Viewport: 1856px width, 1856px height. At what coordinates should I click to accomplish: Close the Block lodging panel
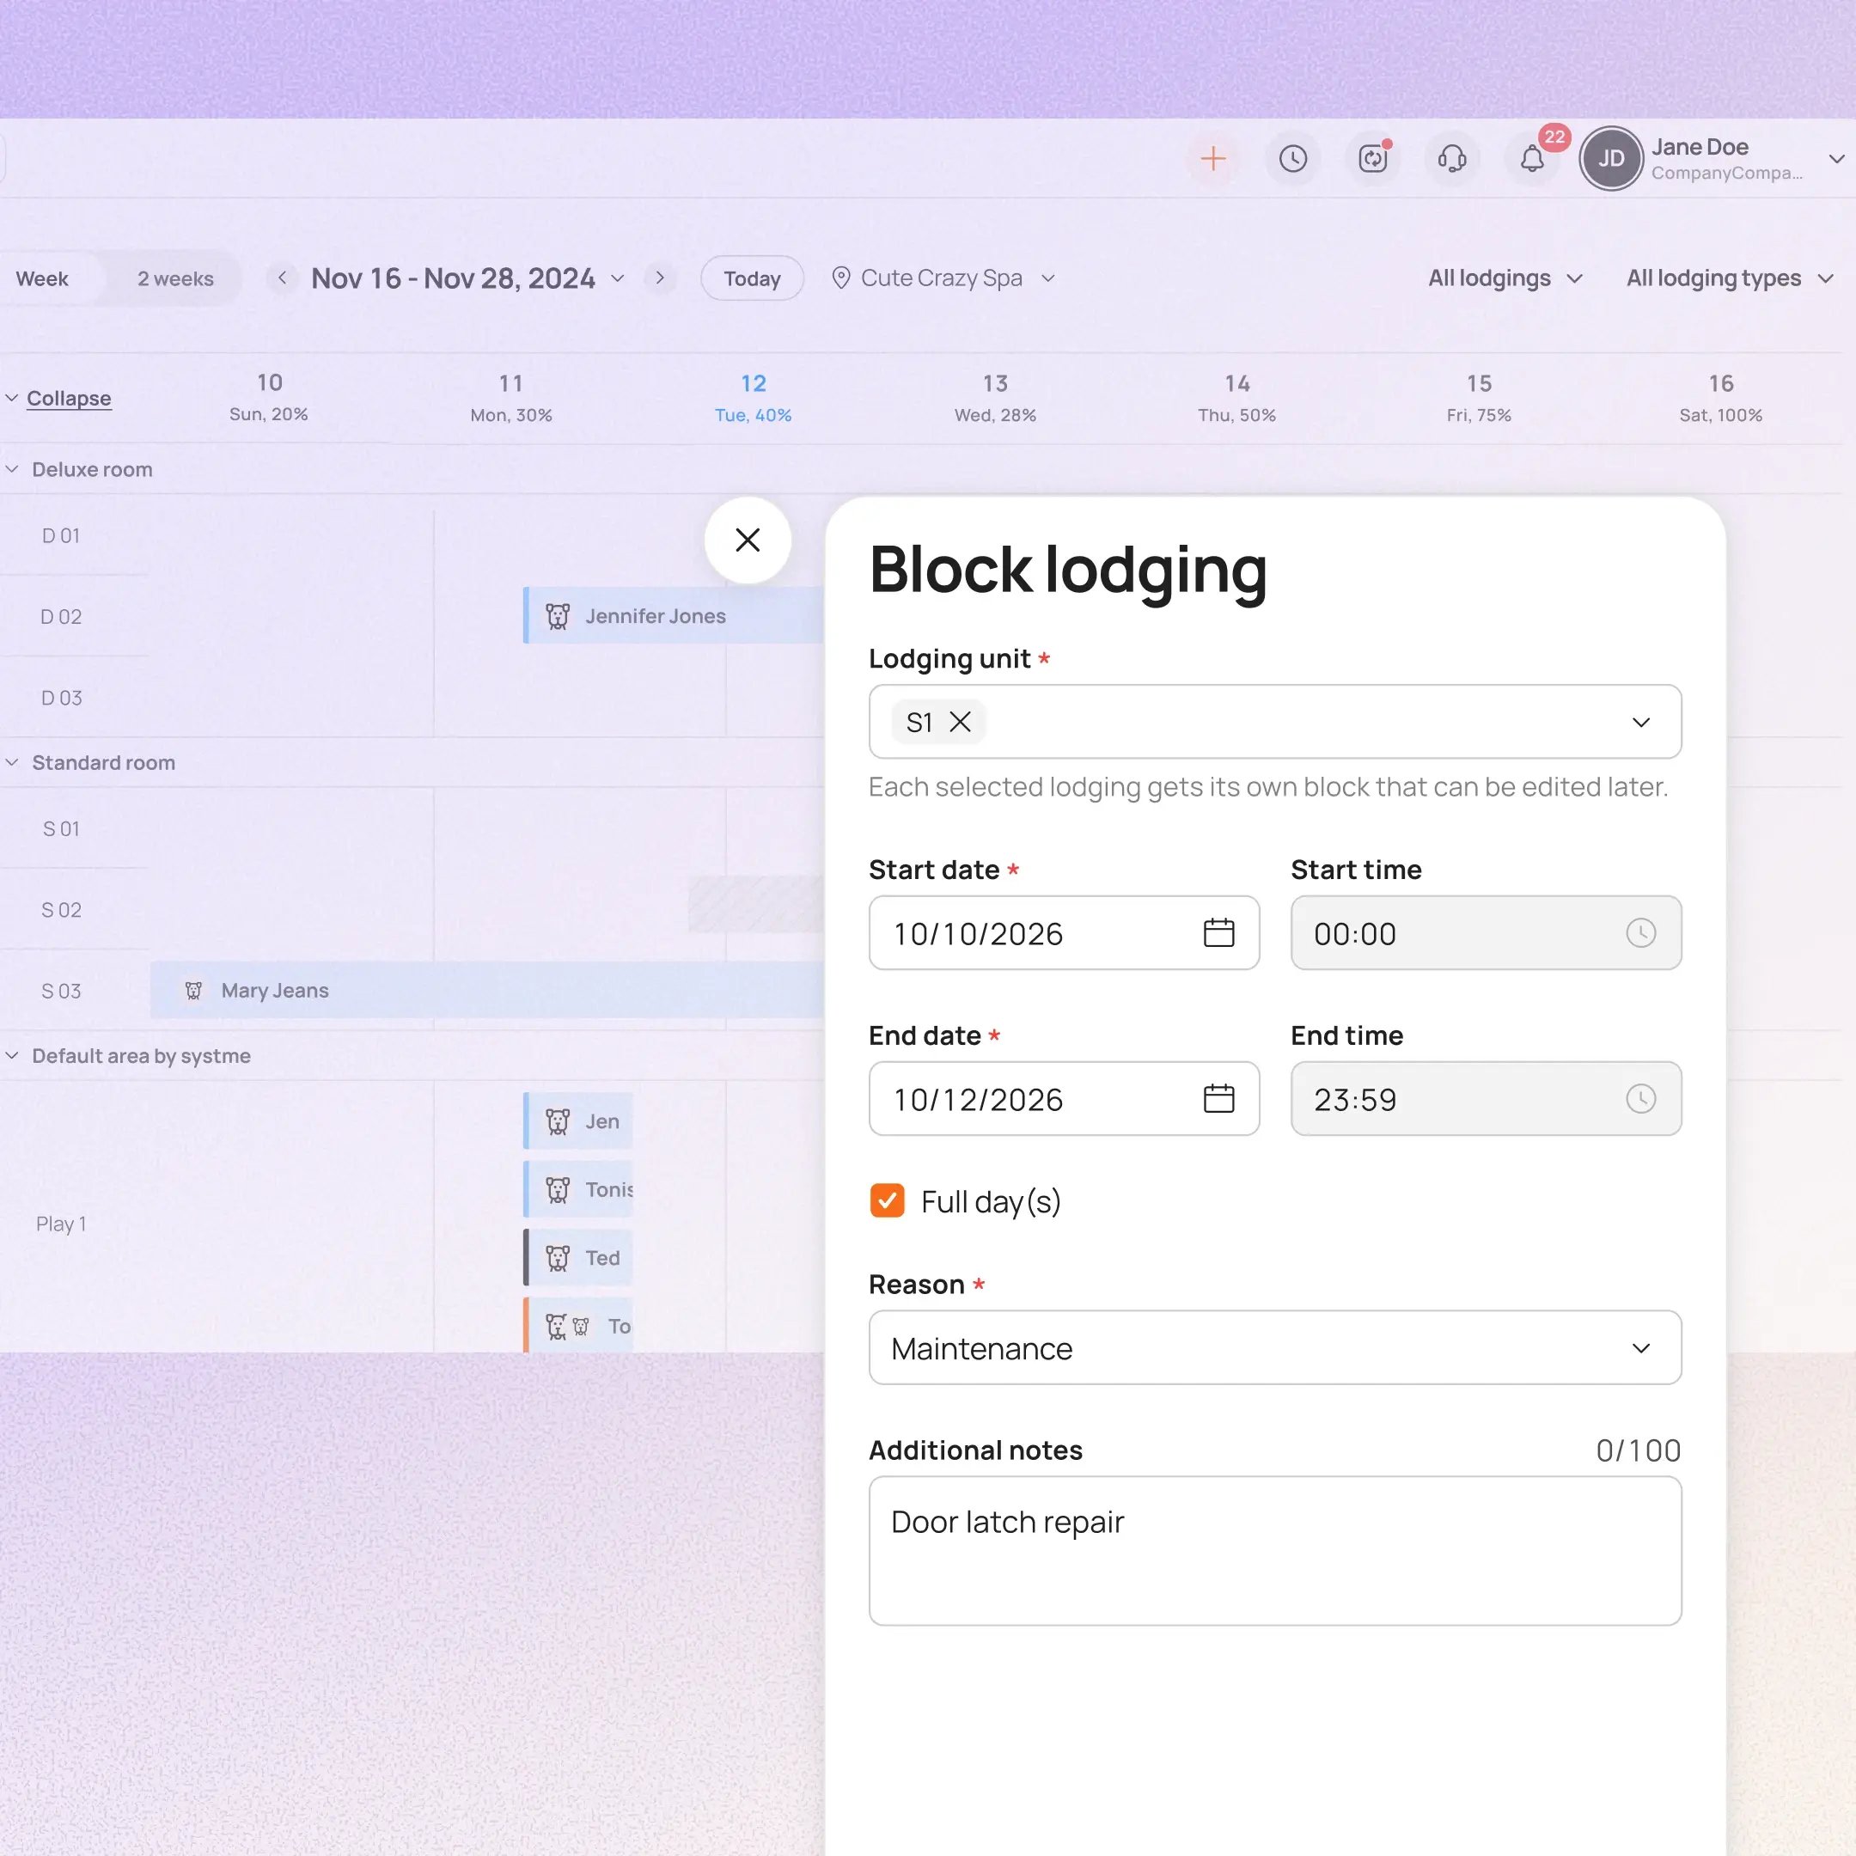[748, 540]
